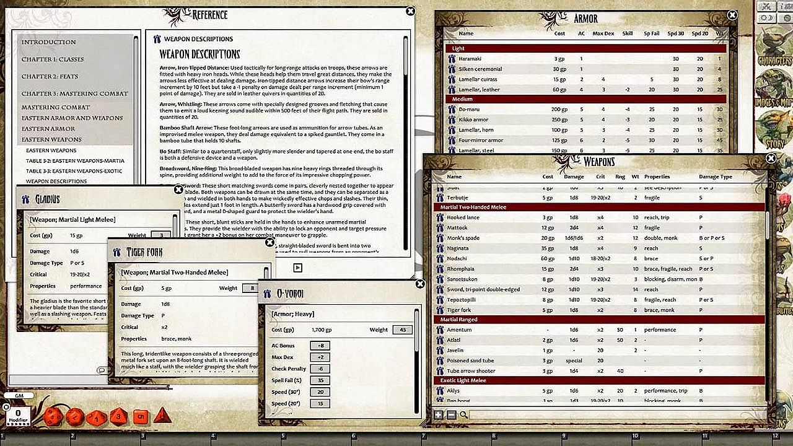Go to next page in Reference window
Viewport: 793px width, 446px height.
(298, 268)
